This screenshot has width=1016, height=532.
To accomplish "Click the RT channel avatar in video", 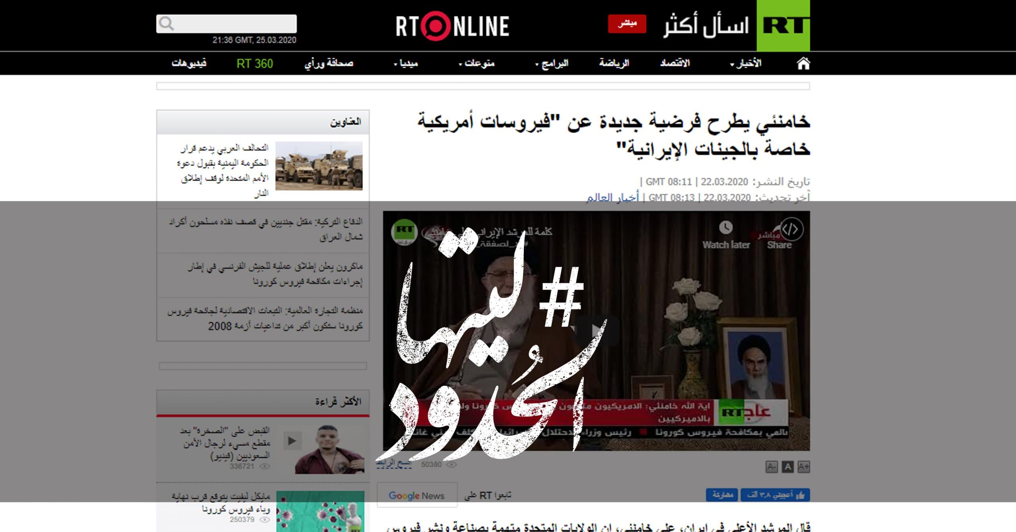I will pyautogui.click(x=404, y=232).
